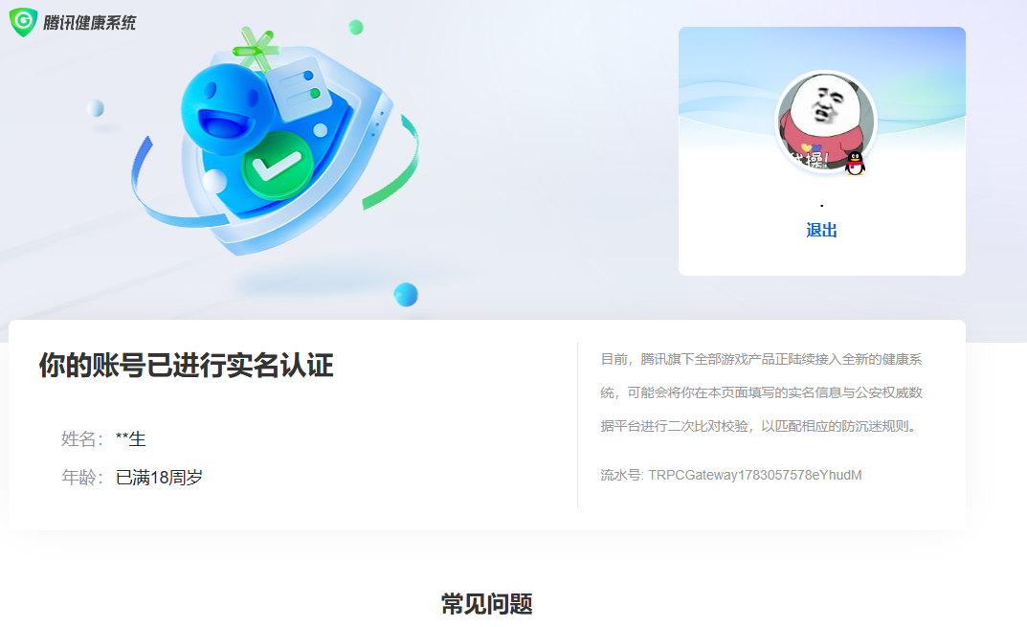The width and height of the screenshot is (1027, 627).
Task: Click the green checkmark in shield illustration
Action: click(x=277, y=165)
